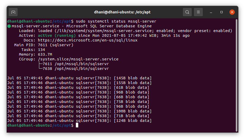Open the docs.microsoft.com SQL Linux link
The image size is (245, 140).
(x=88, y=40)
